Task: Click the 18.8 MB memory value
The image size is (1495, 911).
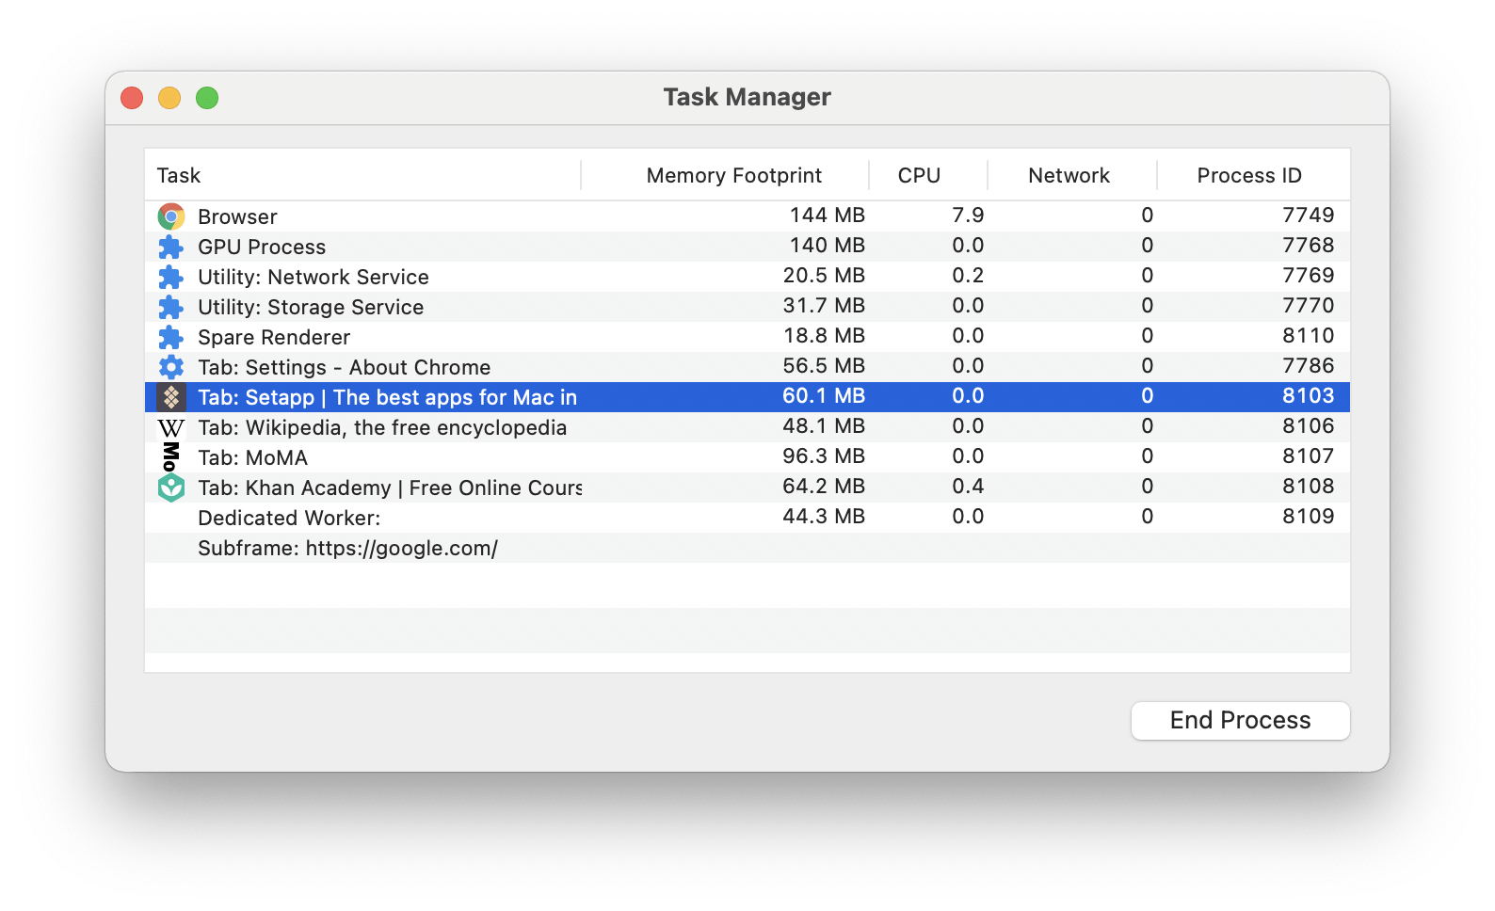Action: (824, 335)
